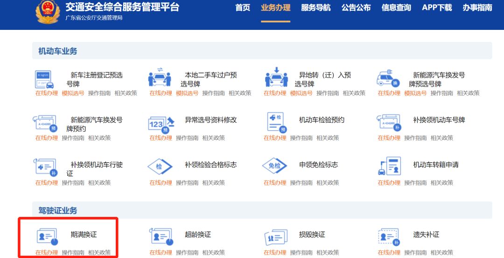
Task: Click 在线办理 under 新能源汽车换发号牌预约
Action: [x=47, y=138]
